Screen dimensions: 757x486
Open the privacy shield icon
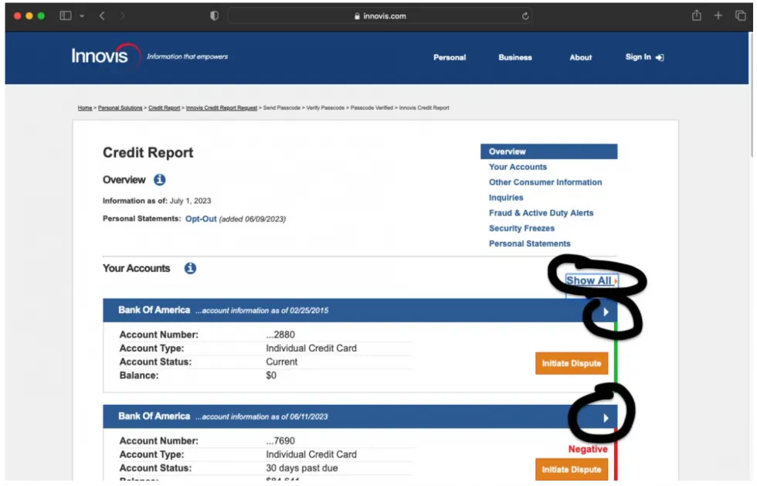(x=215, y=16)
